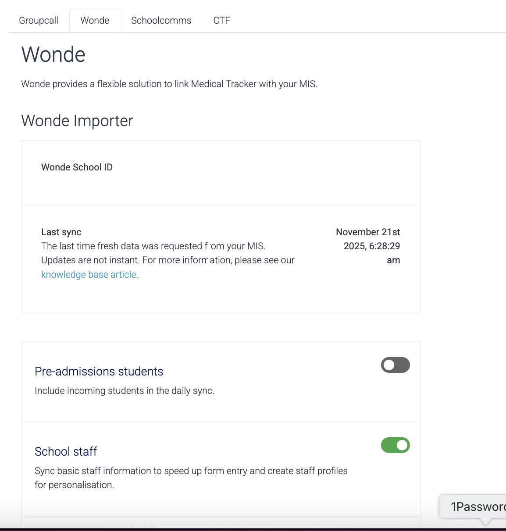Click the Wonde Importer section heading
The height and width of the screenshot is (531, 506).
[77, 121]
